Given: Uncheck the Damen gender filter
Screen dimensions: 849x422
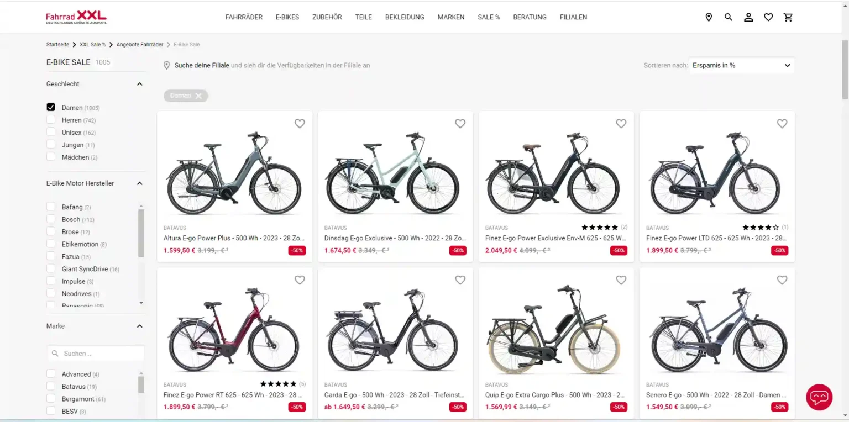Looking at the screenshot, I should coord(51,107).
